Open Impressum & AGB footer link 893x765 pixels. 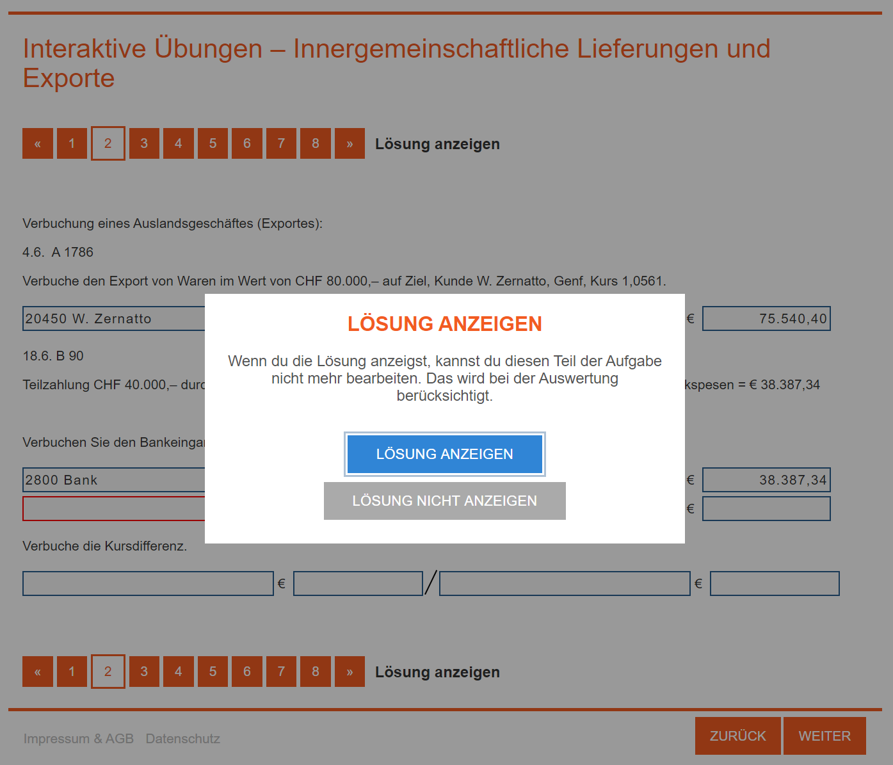click(x=79, y=739)
